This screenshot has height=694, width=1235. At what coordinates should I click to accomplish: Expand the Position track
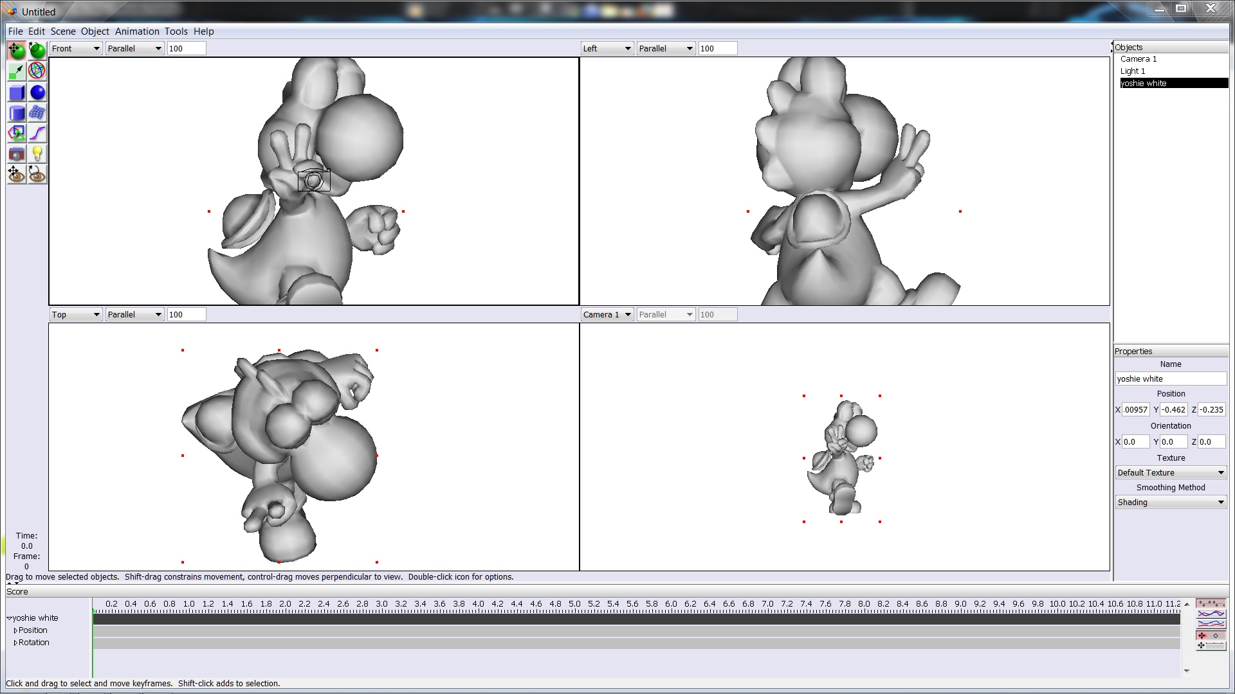pyautogui.click(x=15, y=631)
